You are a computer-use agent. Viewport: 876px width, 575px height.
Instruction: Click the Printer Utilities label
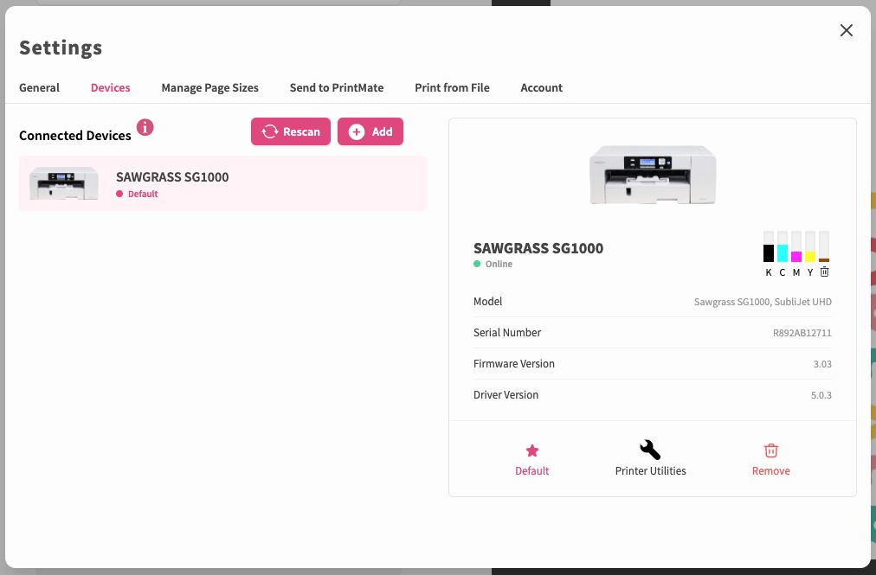coord(650,470)
